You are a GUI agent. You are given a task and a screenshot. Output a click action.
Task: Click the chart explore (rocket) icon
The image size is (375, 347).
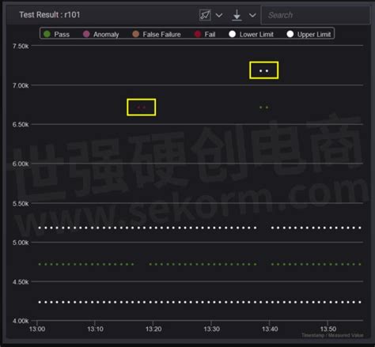(x=205, y=15)
